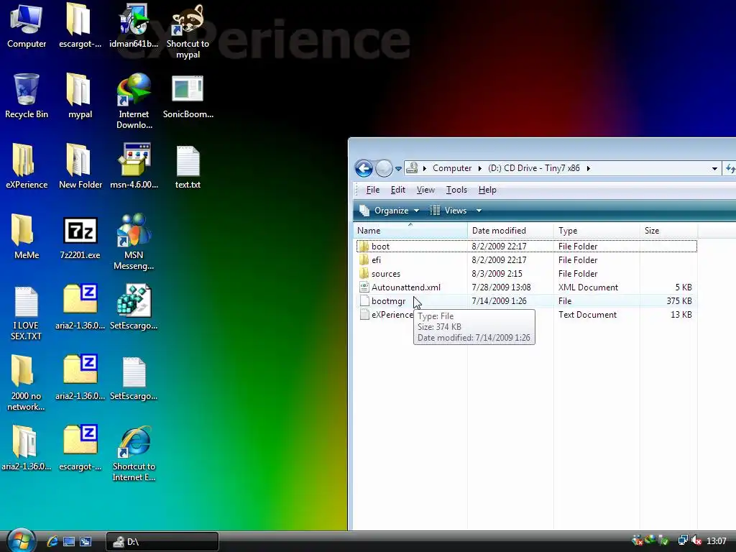This screenshot has height=552, width=736.
Task: Sort by the Size column
Action: [x=669, y=231]
